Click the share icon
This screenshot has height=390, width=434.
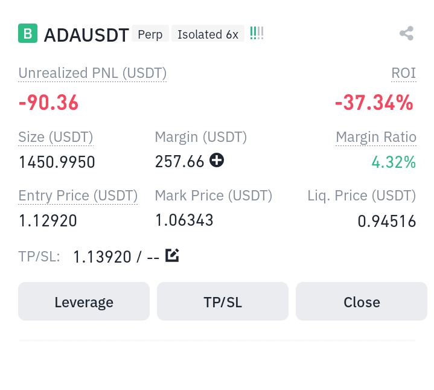click(x=406, y=33)
